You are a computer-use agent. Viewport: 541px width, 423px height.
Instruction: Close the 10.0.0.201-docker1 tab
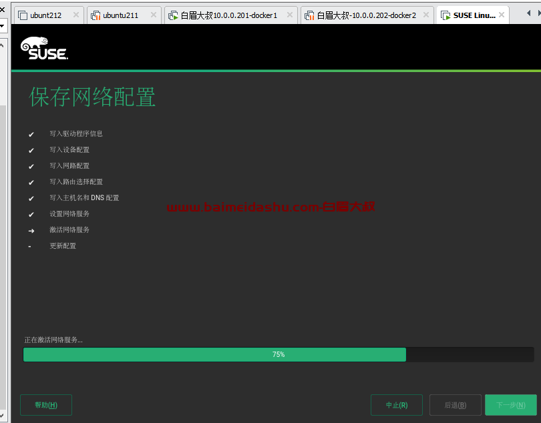[x=290, y=15]
